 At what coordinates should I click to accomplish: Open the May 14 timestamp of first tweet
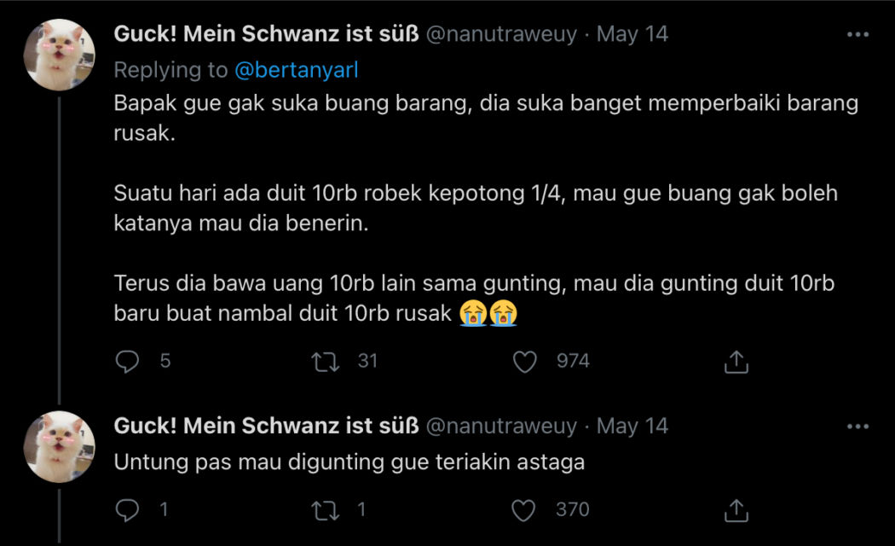(632, 35)
